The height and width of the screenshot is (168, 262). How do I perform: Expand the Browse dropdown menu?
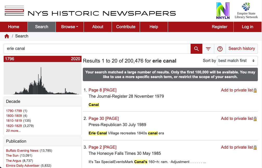(70, 27)
